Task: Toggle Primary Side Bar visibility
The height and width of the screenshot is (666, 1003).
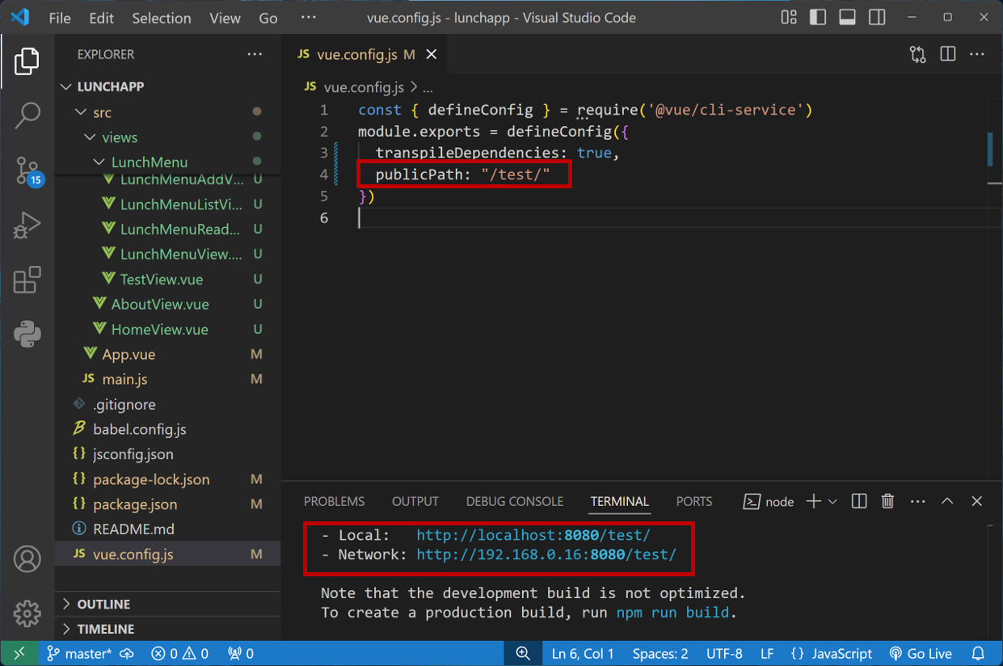Action: [x=818, y=17]
